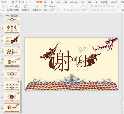This screenshot has width=124, height=114.
Task: Start slideshow from current slide play icon
Action: click(25, 7)
